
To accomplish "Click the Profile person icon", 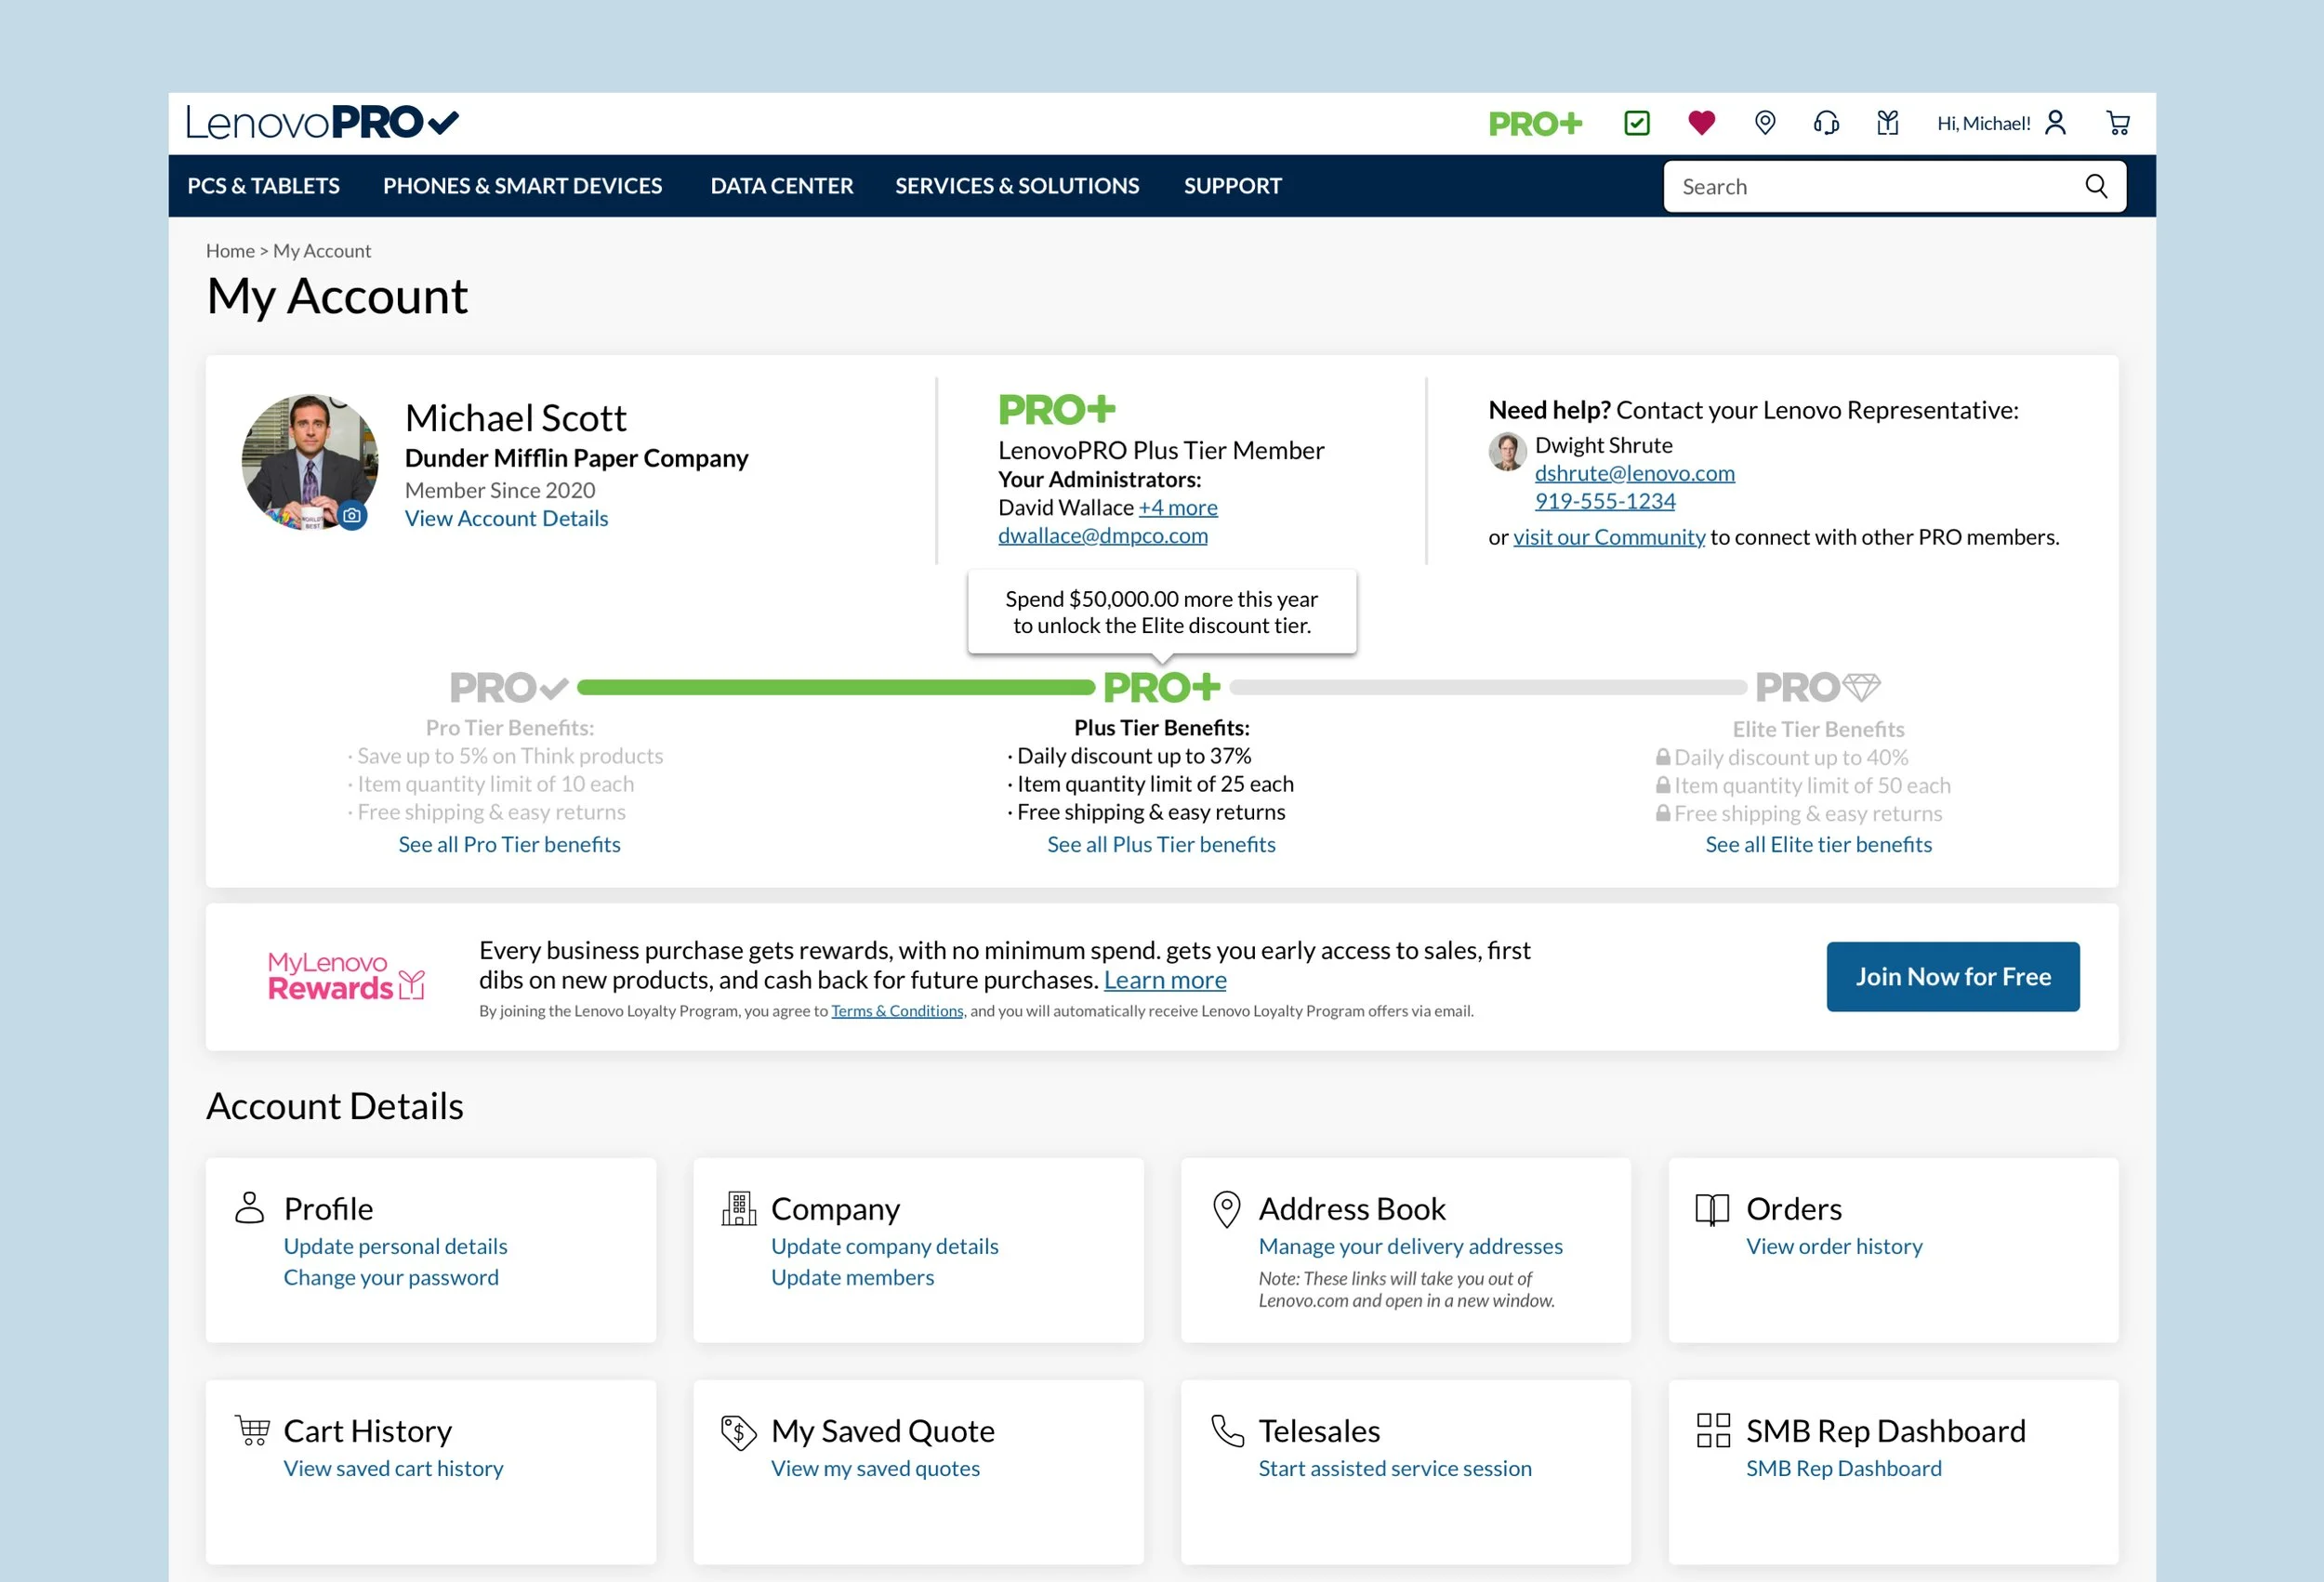I will [x=249, y=1207].
